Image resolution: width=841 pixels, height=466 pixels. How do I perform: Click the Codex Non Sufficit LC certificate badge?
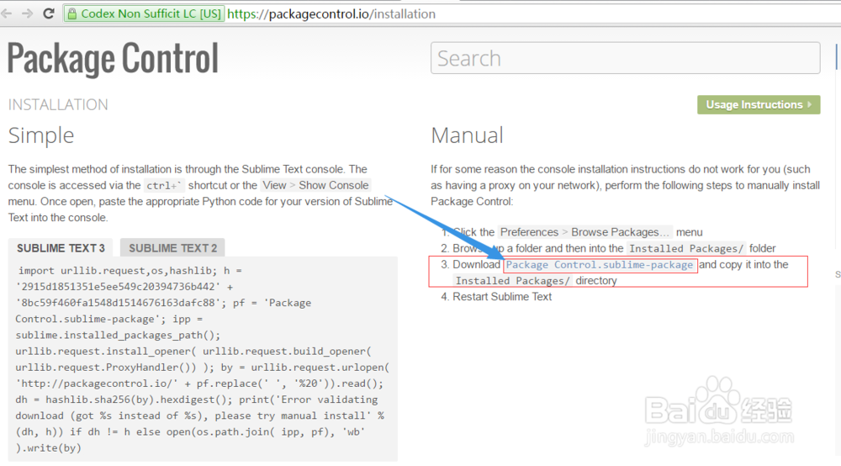144,14
